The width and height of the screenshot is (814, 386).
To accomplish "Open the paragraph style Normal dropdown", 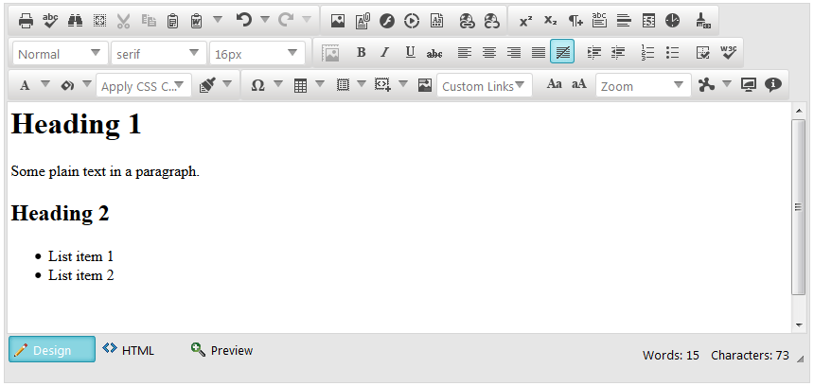I will point(59,54).
